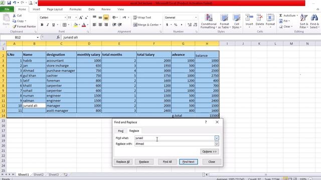Toggle Wrap Text

[142, 17]
